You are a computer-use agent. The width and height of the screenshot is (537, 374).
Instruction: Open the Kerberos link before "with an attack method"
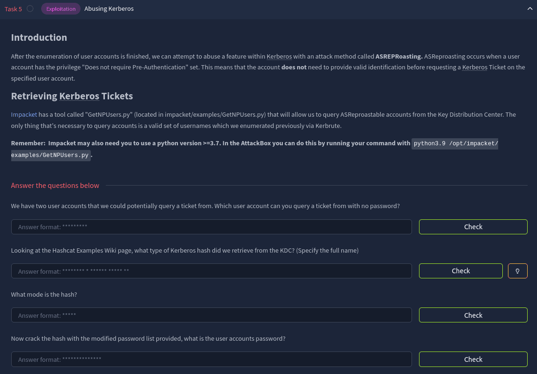(279, 57)
